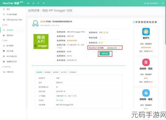The height and width of the screenshot is (120, 166).
Task: Select the highlighted app store sidebar item
Action: click(13, 30)
